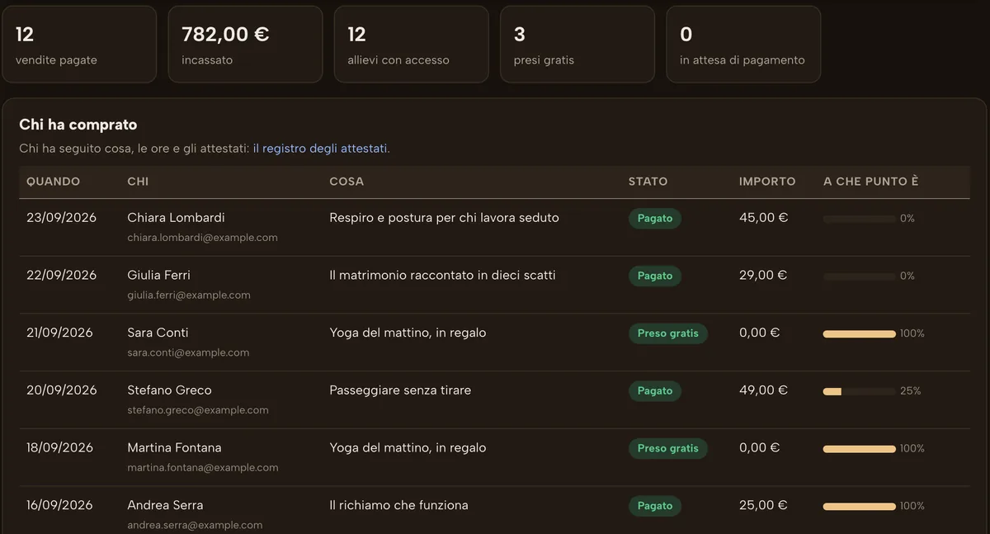This screenshot has height=534, width=990.
Task: Click 'Il richiamo che funziona' course
Action: tap(398, 505)
